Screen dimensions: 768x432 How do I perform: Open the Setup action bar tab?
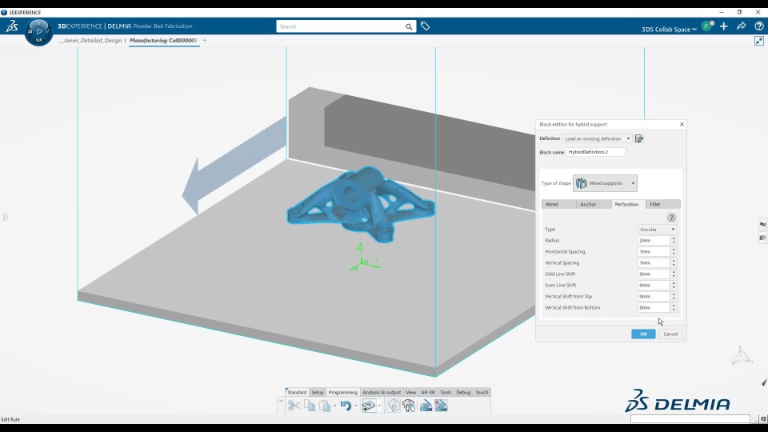(318, 392)
